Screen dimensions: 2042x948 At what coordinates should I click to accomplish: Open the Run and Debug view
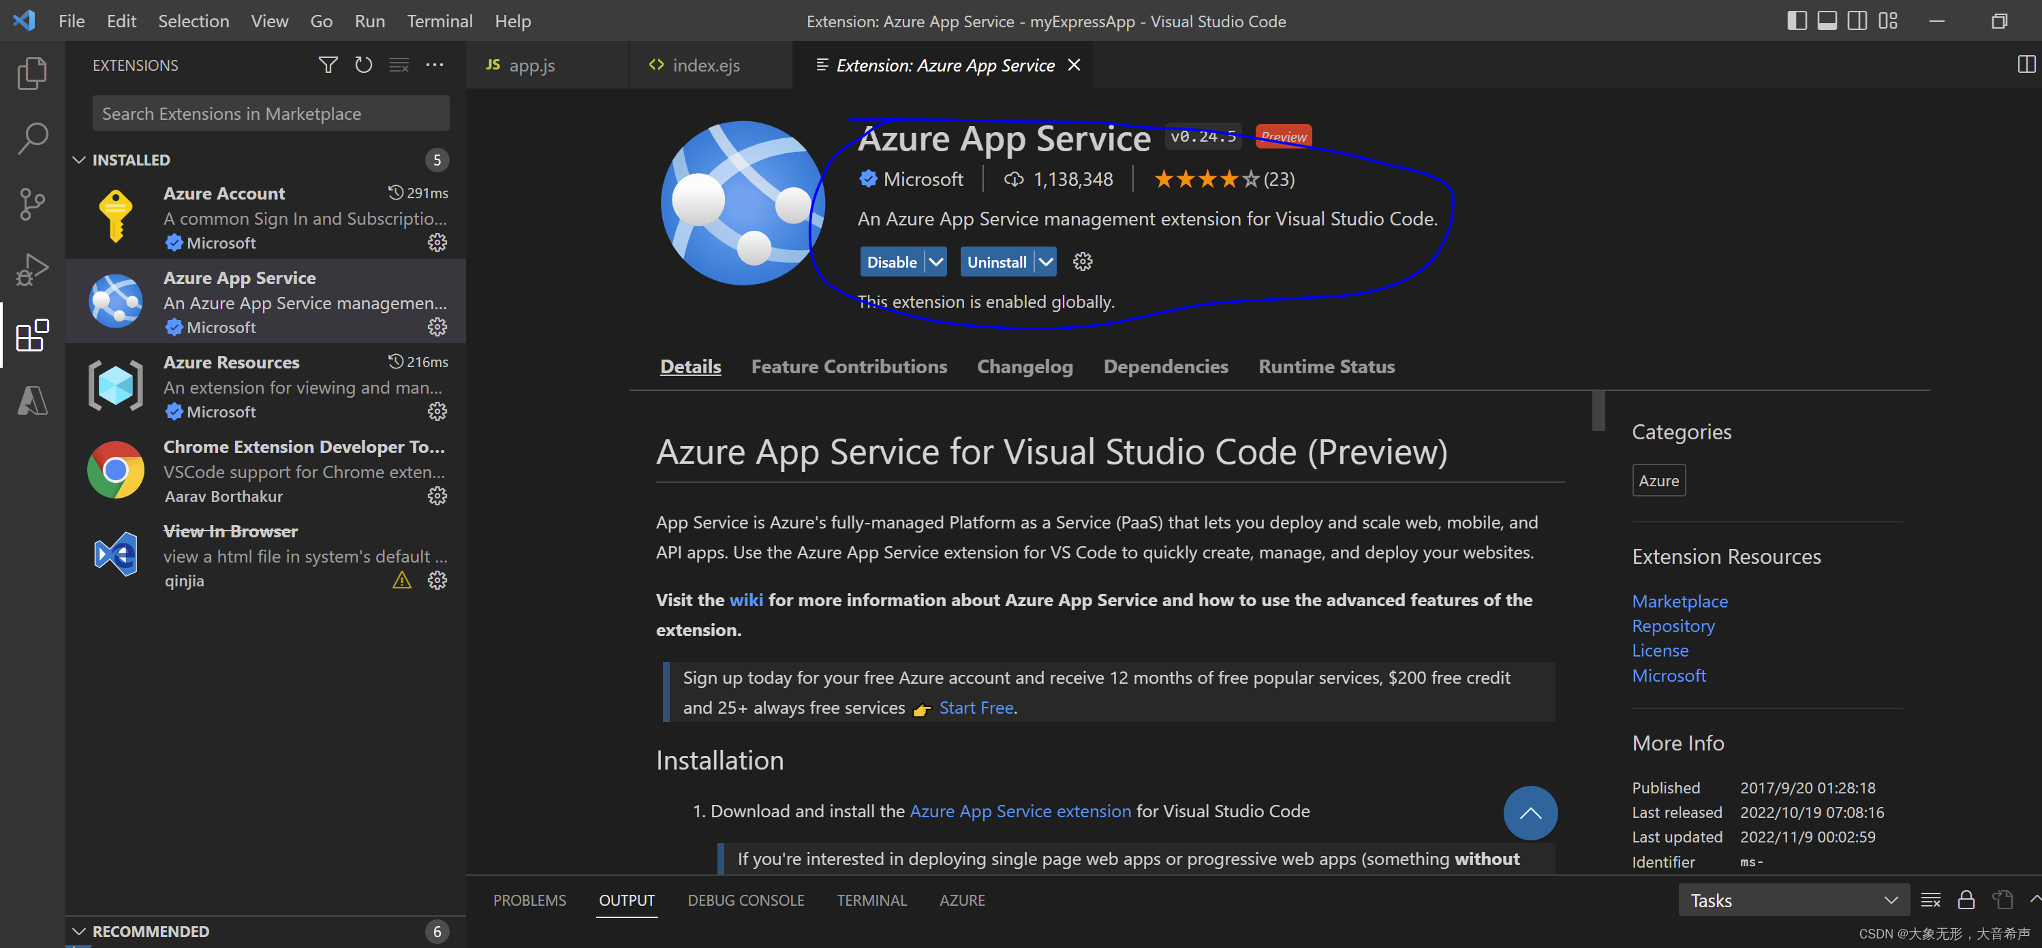[32, 270]
